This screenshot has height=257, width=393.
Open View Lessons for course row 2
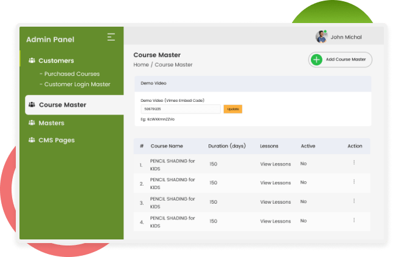pos(276,183)
